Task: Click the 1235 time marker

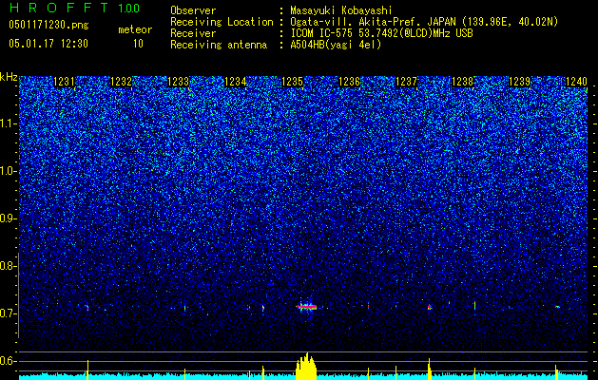Action: pos(292,82)
